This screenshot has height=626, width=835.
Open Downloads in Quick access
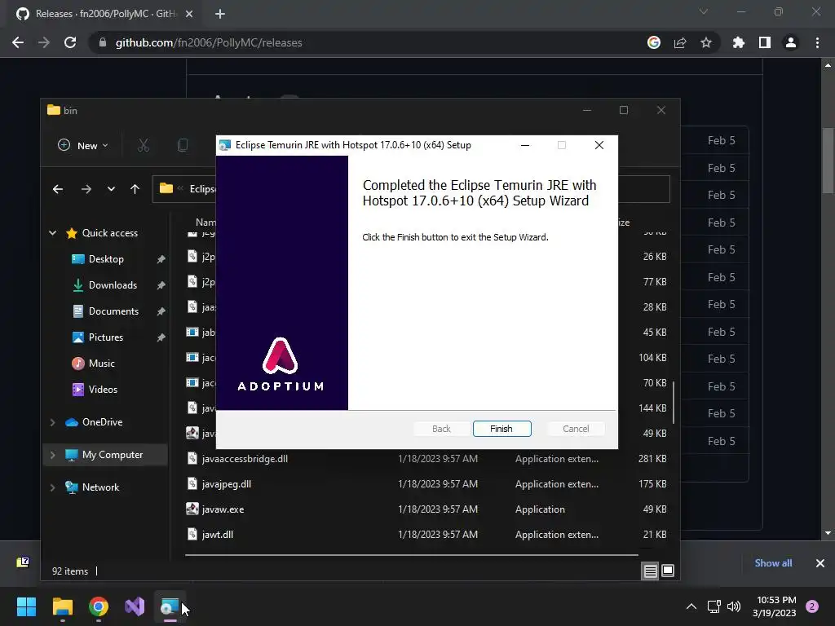point(113,285)
